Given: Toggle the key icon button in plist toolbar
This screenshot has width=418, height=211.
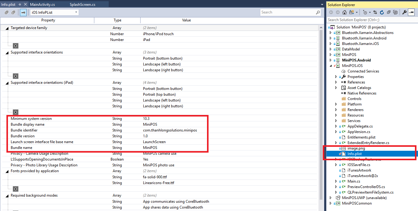Looking at the screenshot, I should pos(23,13).
